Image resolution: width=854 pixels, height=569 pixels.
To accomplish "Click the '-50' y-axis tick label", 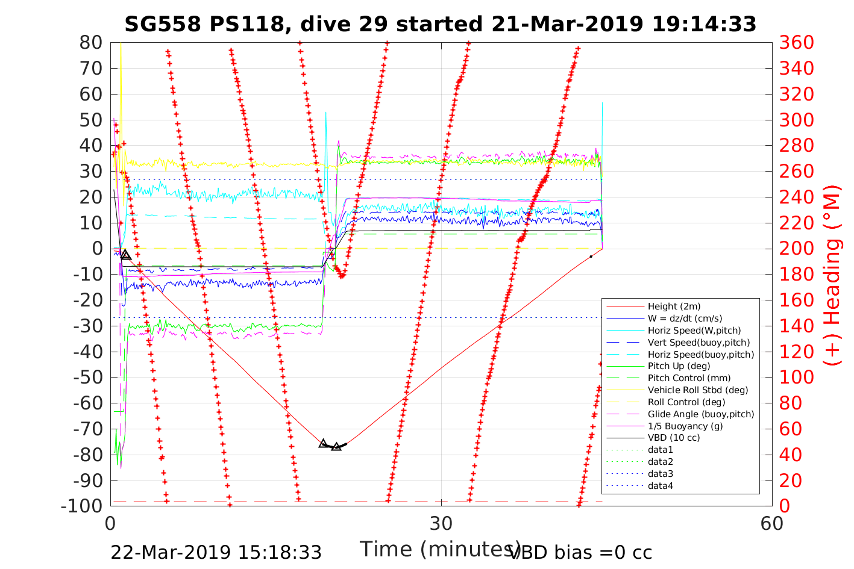I will (x=88, y=378).
